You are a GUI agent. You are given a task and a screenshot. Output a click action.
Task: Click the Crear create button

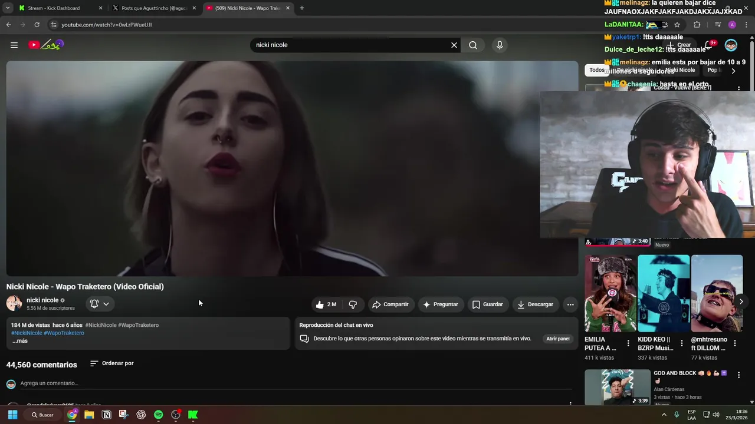tap(679, 45)
